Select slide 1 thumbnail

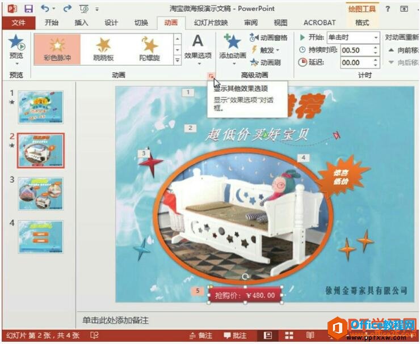[41, 107]
